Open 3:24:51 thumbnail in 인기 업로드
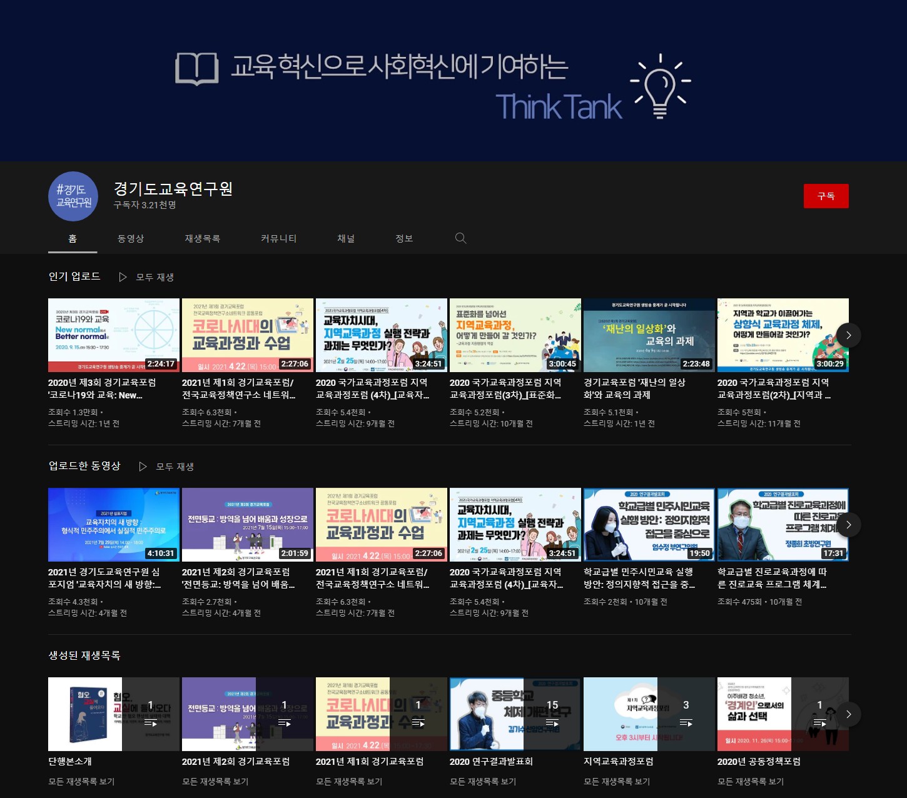This screenshot has height=798, width=907. [x=382, y=335]
